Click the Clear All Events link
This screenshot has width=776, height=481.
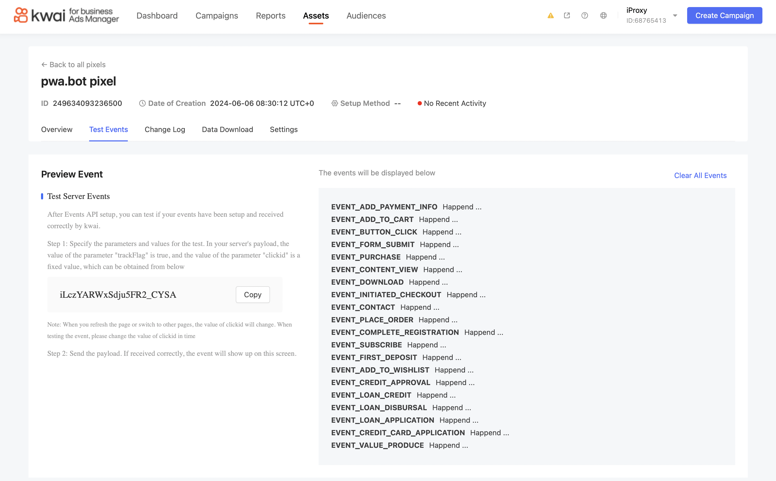coord(700,176)
